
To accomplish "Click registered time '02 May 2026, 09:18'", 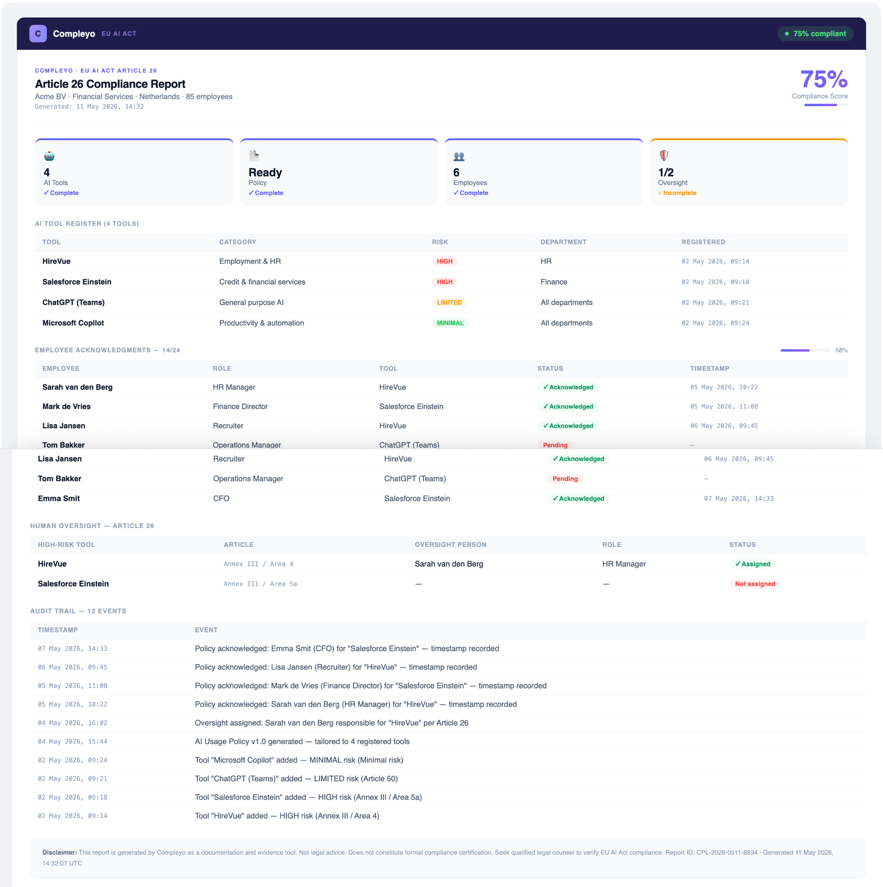I will (715, 282).
